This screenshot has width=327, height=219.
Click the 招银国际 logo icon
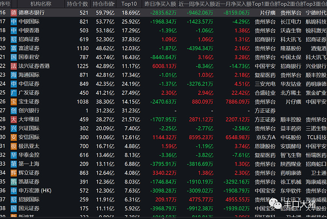click(14, 199)
